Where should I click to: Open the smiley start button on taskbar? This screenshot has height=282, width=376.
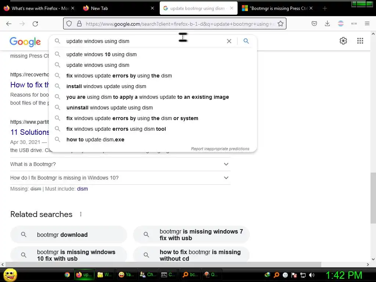point(10,275)
